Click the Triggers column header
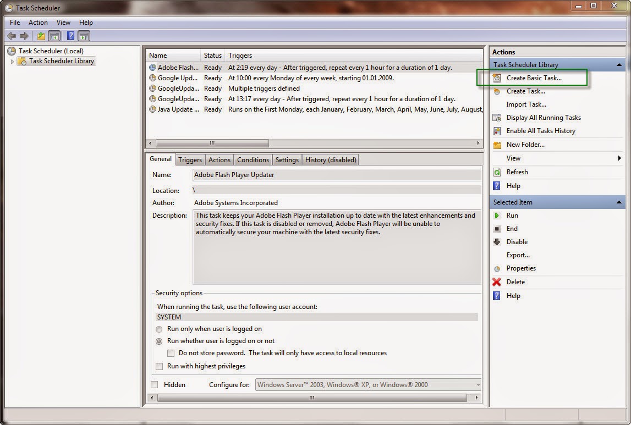This screenshot has width=631, height=425. [x=354, y=56]
